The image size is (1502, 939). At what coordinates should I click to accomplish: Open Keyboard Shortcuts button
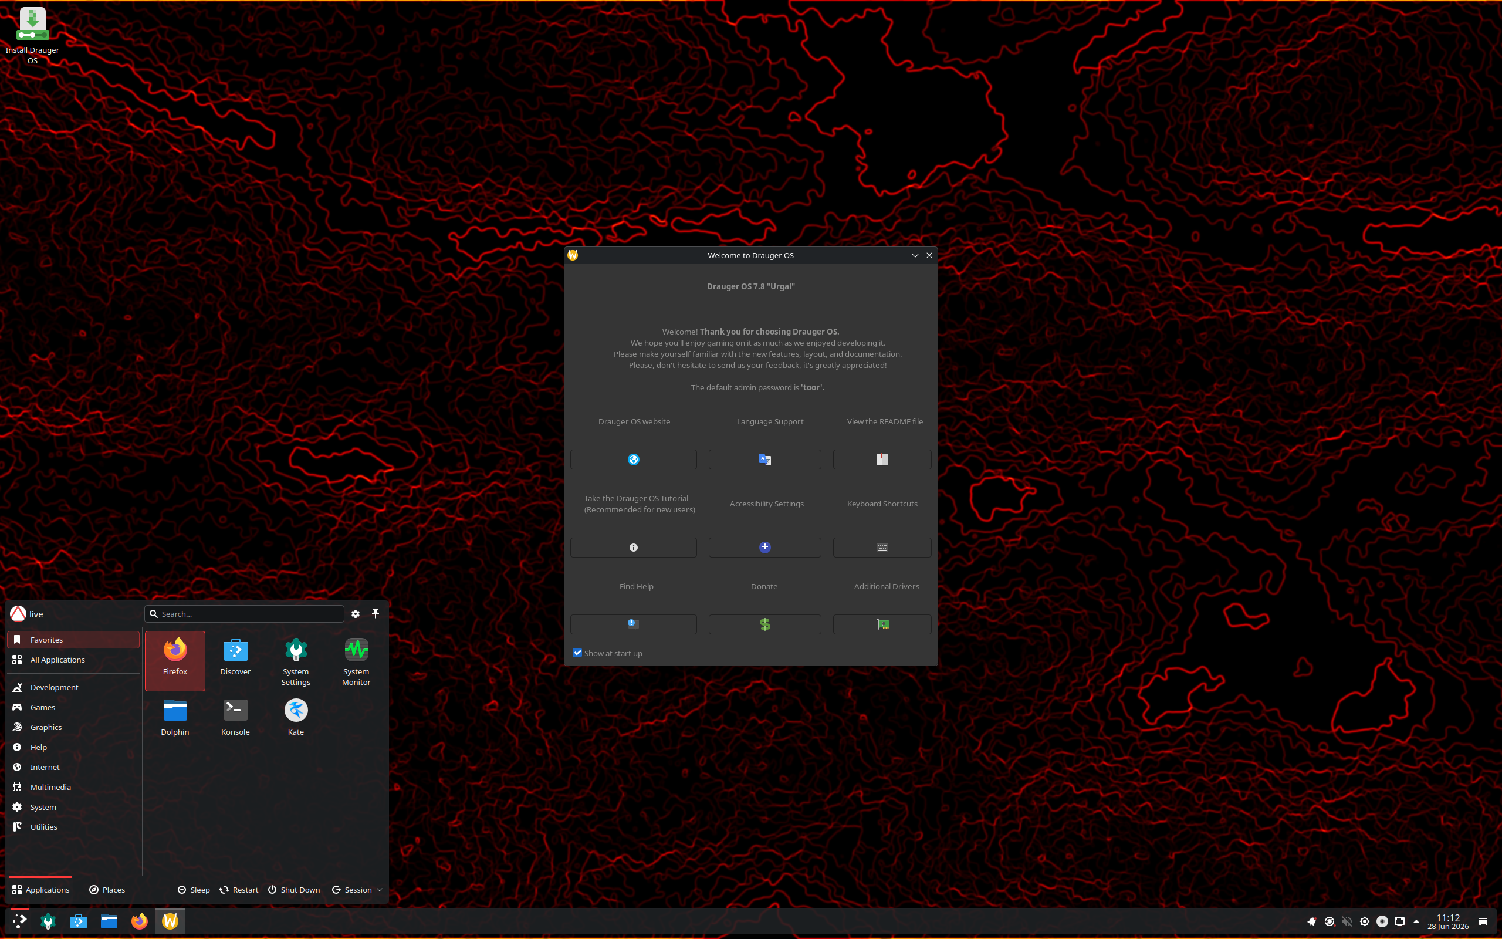tap(882, 547)
